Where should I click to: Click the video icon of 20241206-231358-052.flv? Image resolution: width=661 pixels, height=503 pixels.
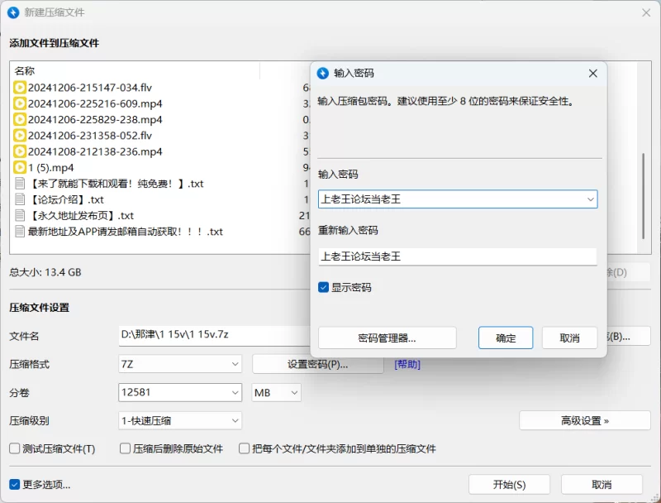(x=19, y=136)
